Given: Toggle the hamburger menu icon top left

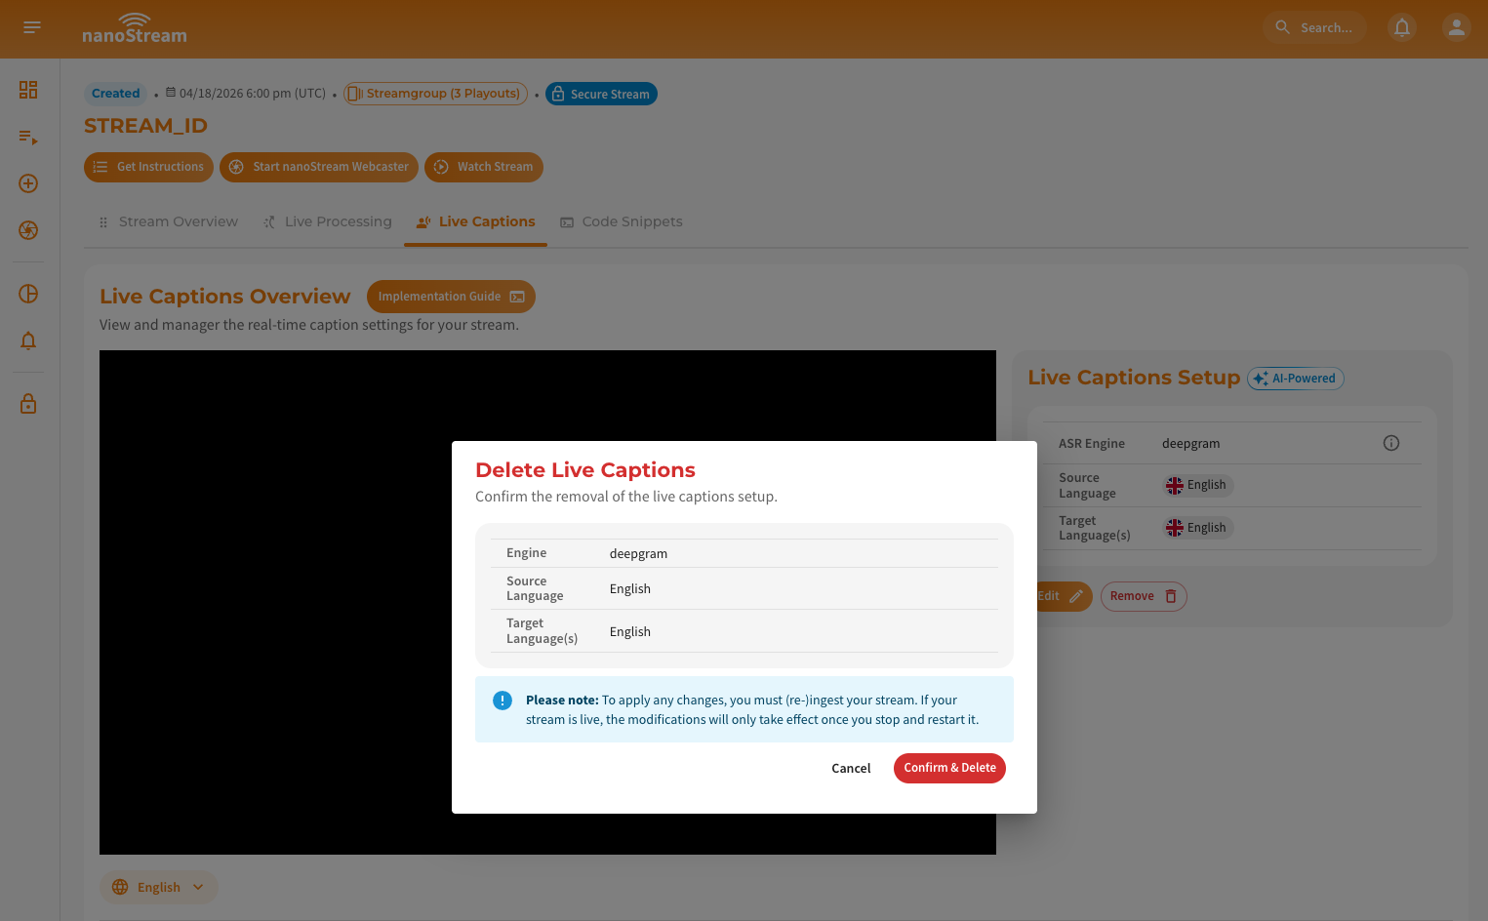Looking at the screenshot, I should pyautogui.click(x=31, y=27).
